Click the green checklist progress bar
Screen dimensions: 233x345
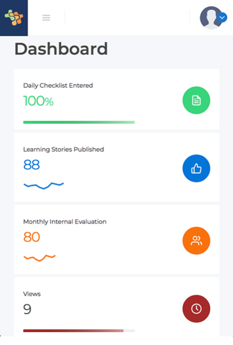click(79, 122)
